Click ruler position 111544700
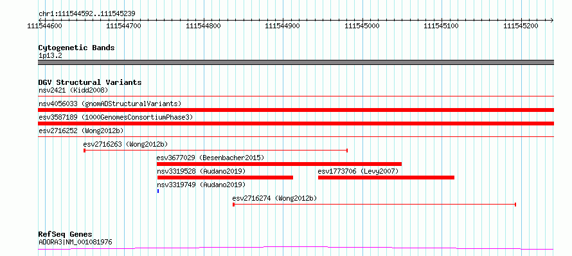This screenshot has width=572, height=256. click(x=124, y=26)
